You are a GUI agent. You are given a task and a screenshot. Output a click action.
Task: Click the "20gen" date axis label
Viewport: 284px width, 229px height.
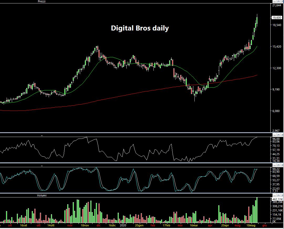coord(139,225)
